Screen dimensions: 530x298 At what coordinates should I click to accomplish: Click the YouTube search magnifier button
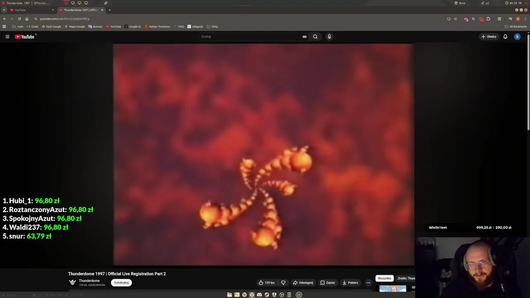coord(315,36)
